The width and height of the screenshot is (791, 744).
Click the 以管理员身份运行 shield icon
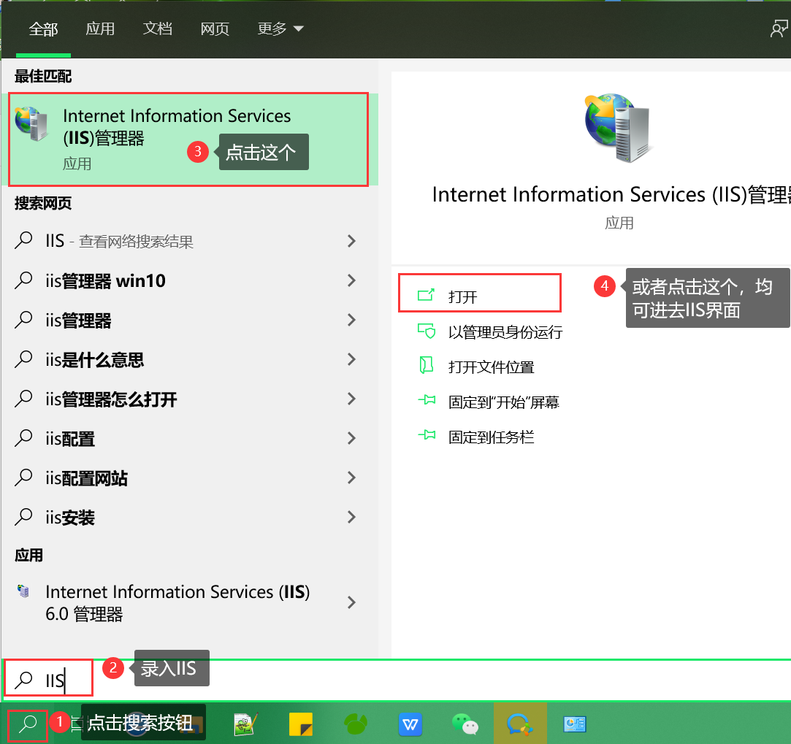pos(427,331)
